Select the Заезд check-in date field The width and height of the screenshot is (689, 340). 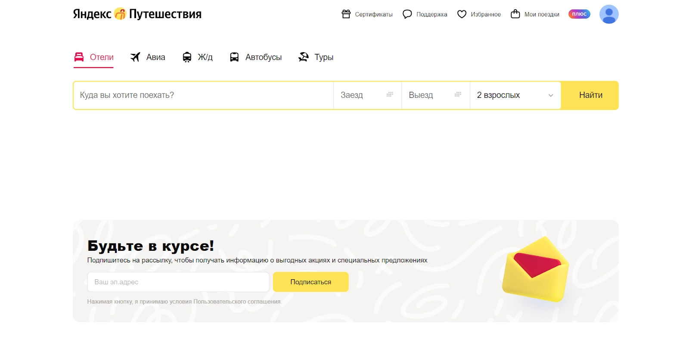coord(367,95)
